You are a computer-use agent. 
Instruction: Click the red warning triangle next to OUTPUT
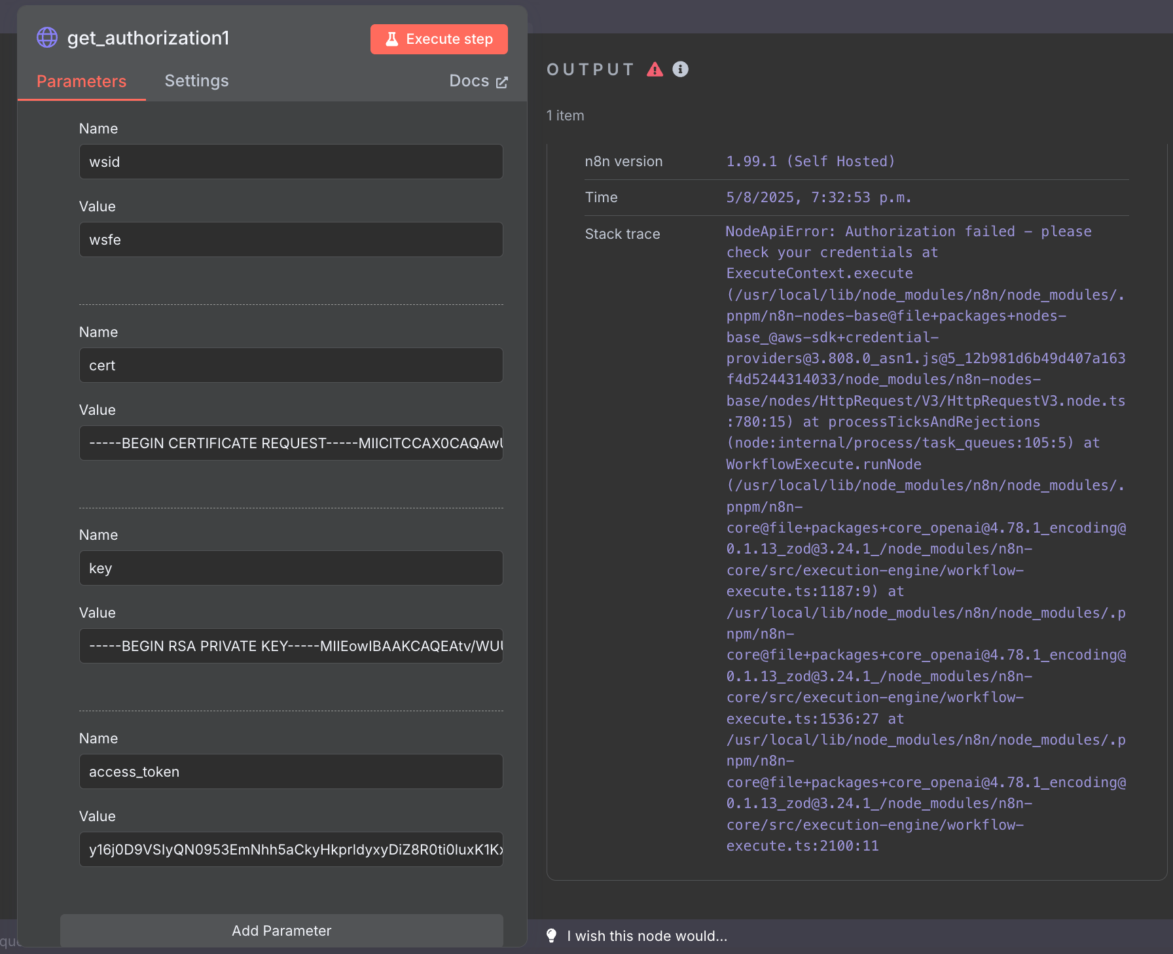coord(655,69)
